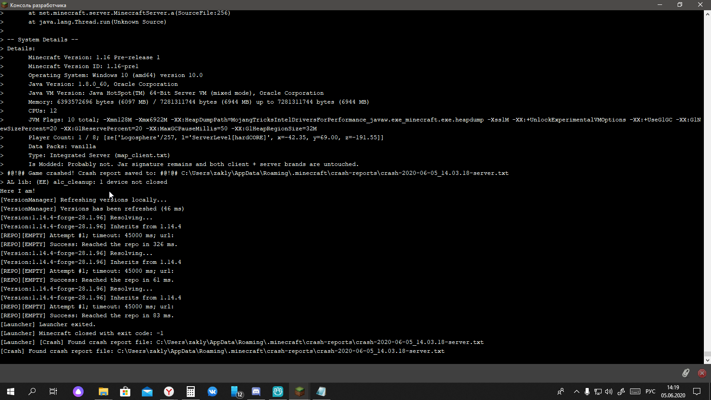Click the line 'Minecraft Version: 1.16 Pre-release 1'
The width and height of the screenshot is (711, 400).
(94, 57)
